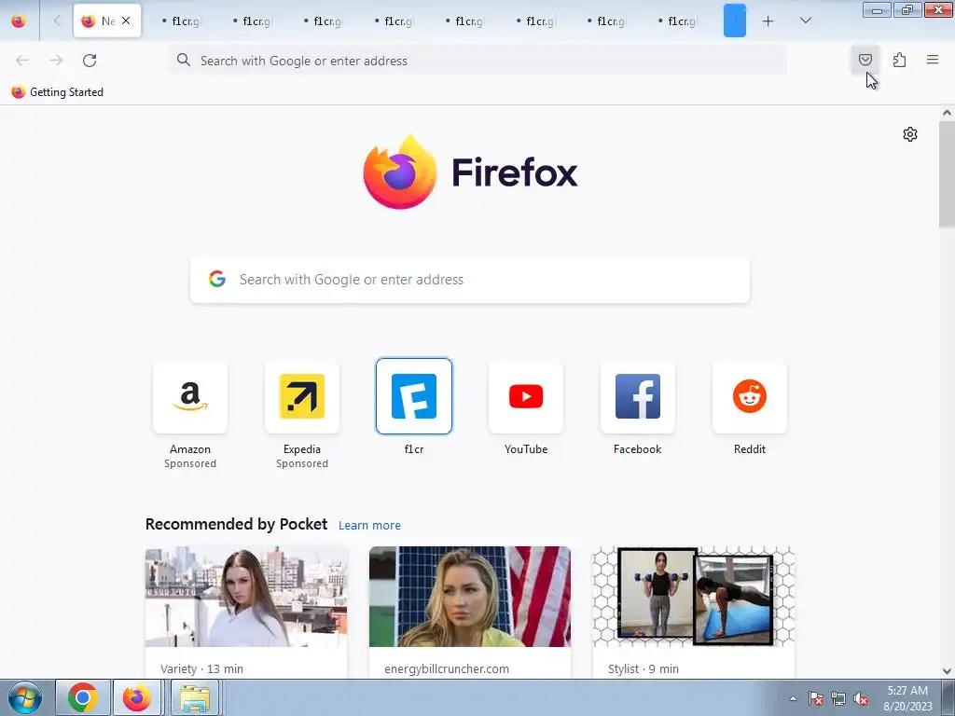Close the New Tab tab
The image size is (955, 716).
(x=126, y=21)
